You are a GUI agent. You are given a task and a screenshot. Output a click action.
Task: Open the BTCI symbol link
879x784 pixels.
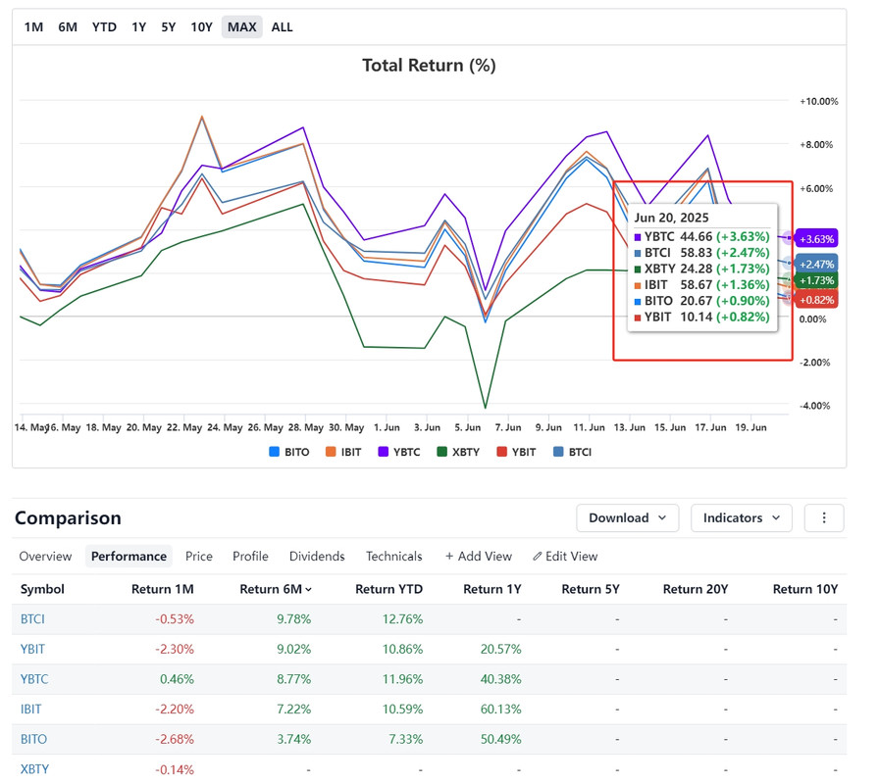pos(32,619)
